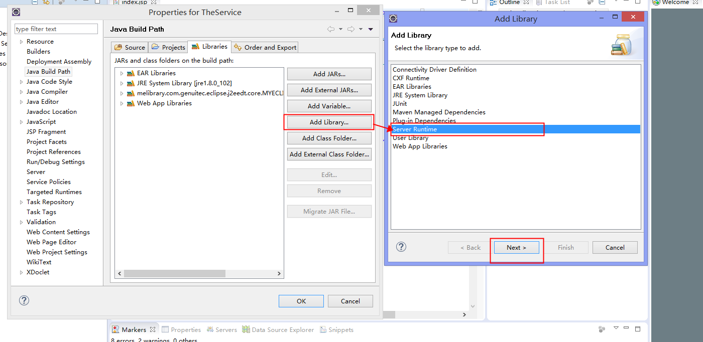Click the help icon in Add Library dialog
The image size is (703, 342).
pos(400,247)
